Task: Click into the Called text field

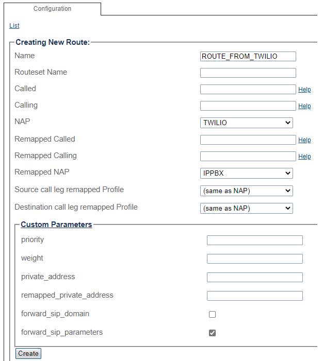Action: coord(248,89)
